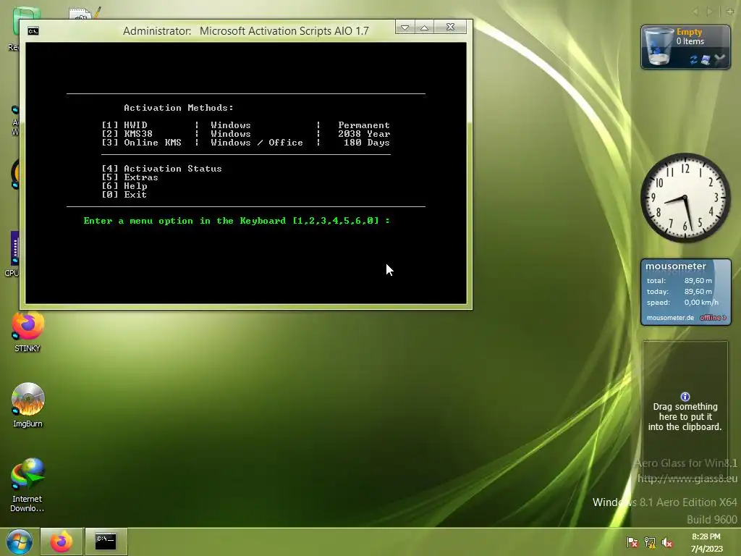Screen dimensions: 741x556
Task: Click the [2] KMS38 menu line
Action: pos(246,134)
